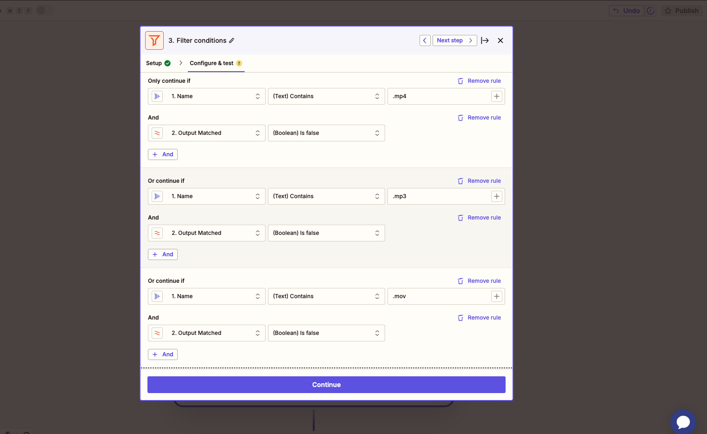Screen dimensions: 707x434
Task: Click trash icon beside .mp4 Remove rule
Action: [460, 81]
